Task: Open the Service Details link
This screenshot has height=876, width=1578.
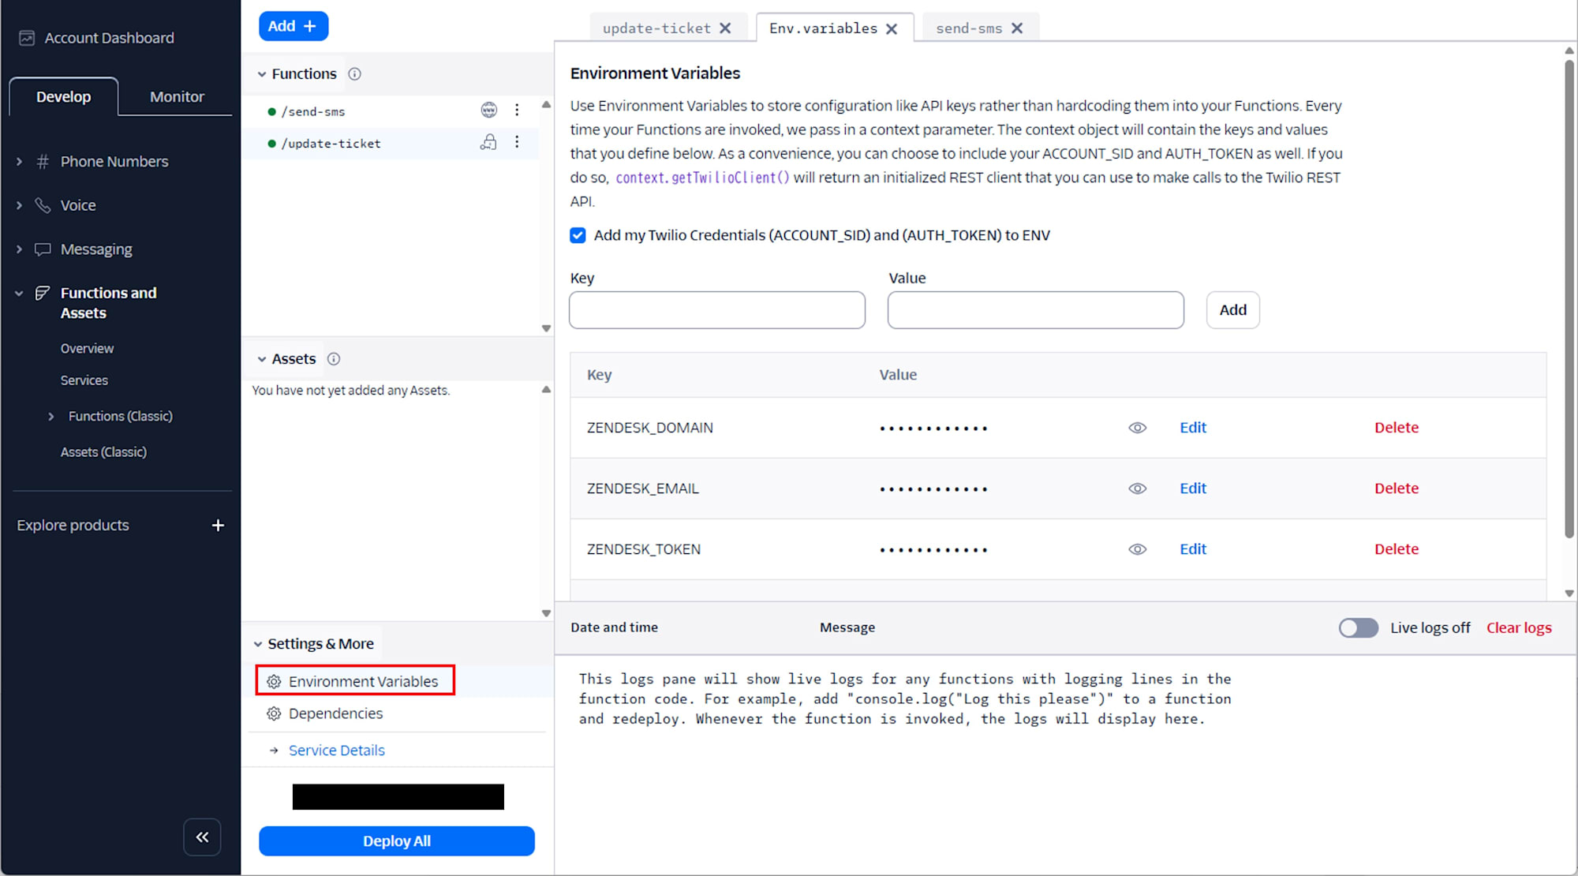Action: pyautogui.click(x=337, y=751)
